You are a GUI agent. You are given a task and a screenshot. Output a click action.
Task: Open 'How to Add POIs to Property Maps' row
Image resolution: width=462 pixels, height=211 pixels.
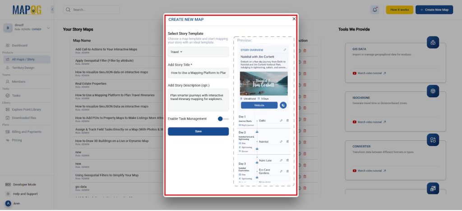(x=119, y=118)
